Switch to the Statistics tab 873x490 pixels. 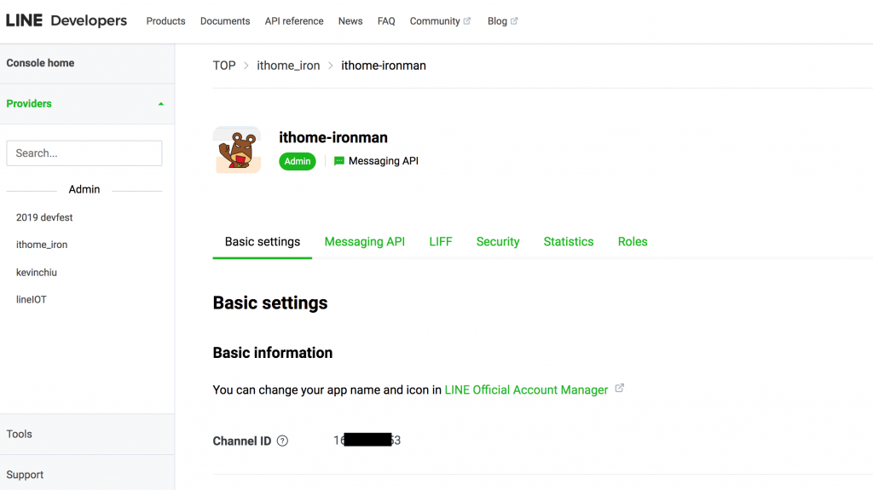[x=569, y=242]
